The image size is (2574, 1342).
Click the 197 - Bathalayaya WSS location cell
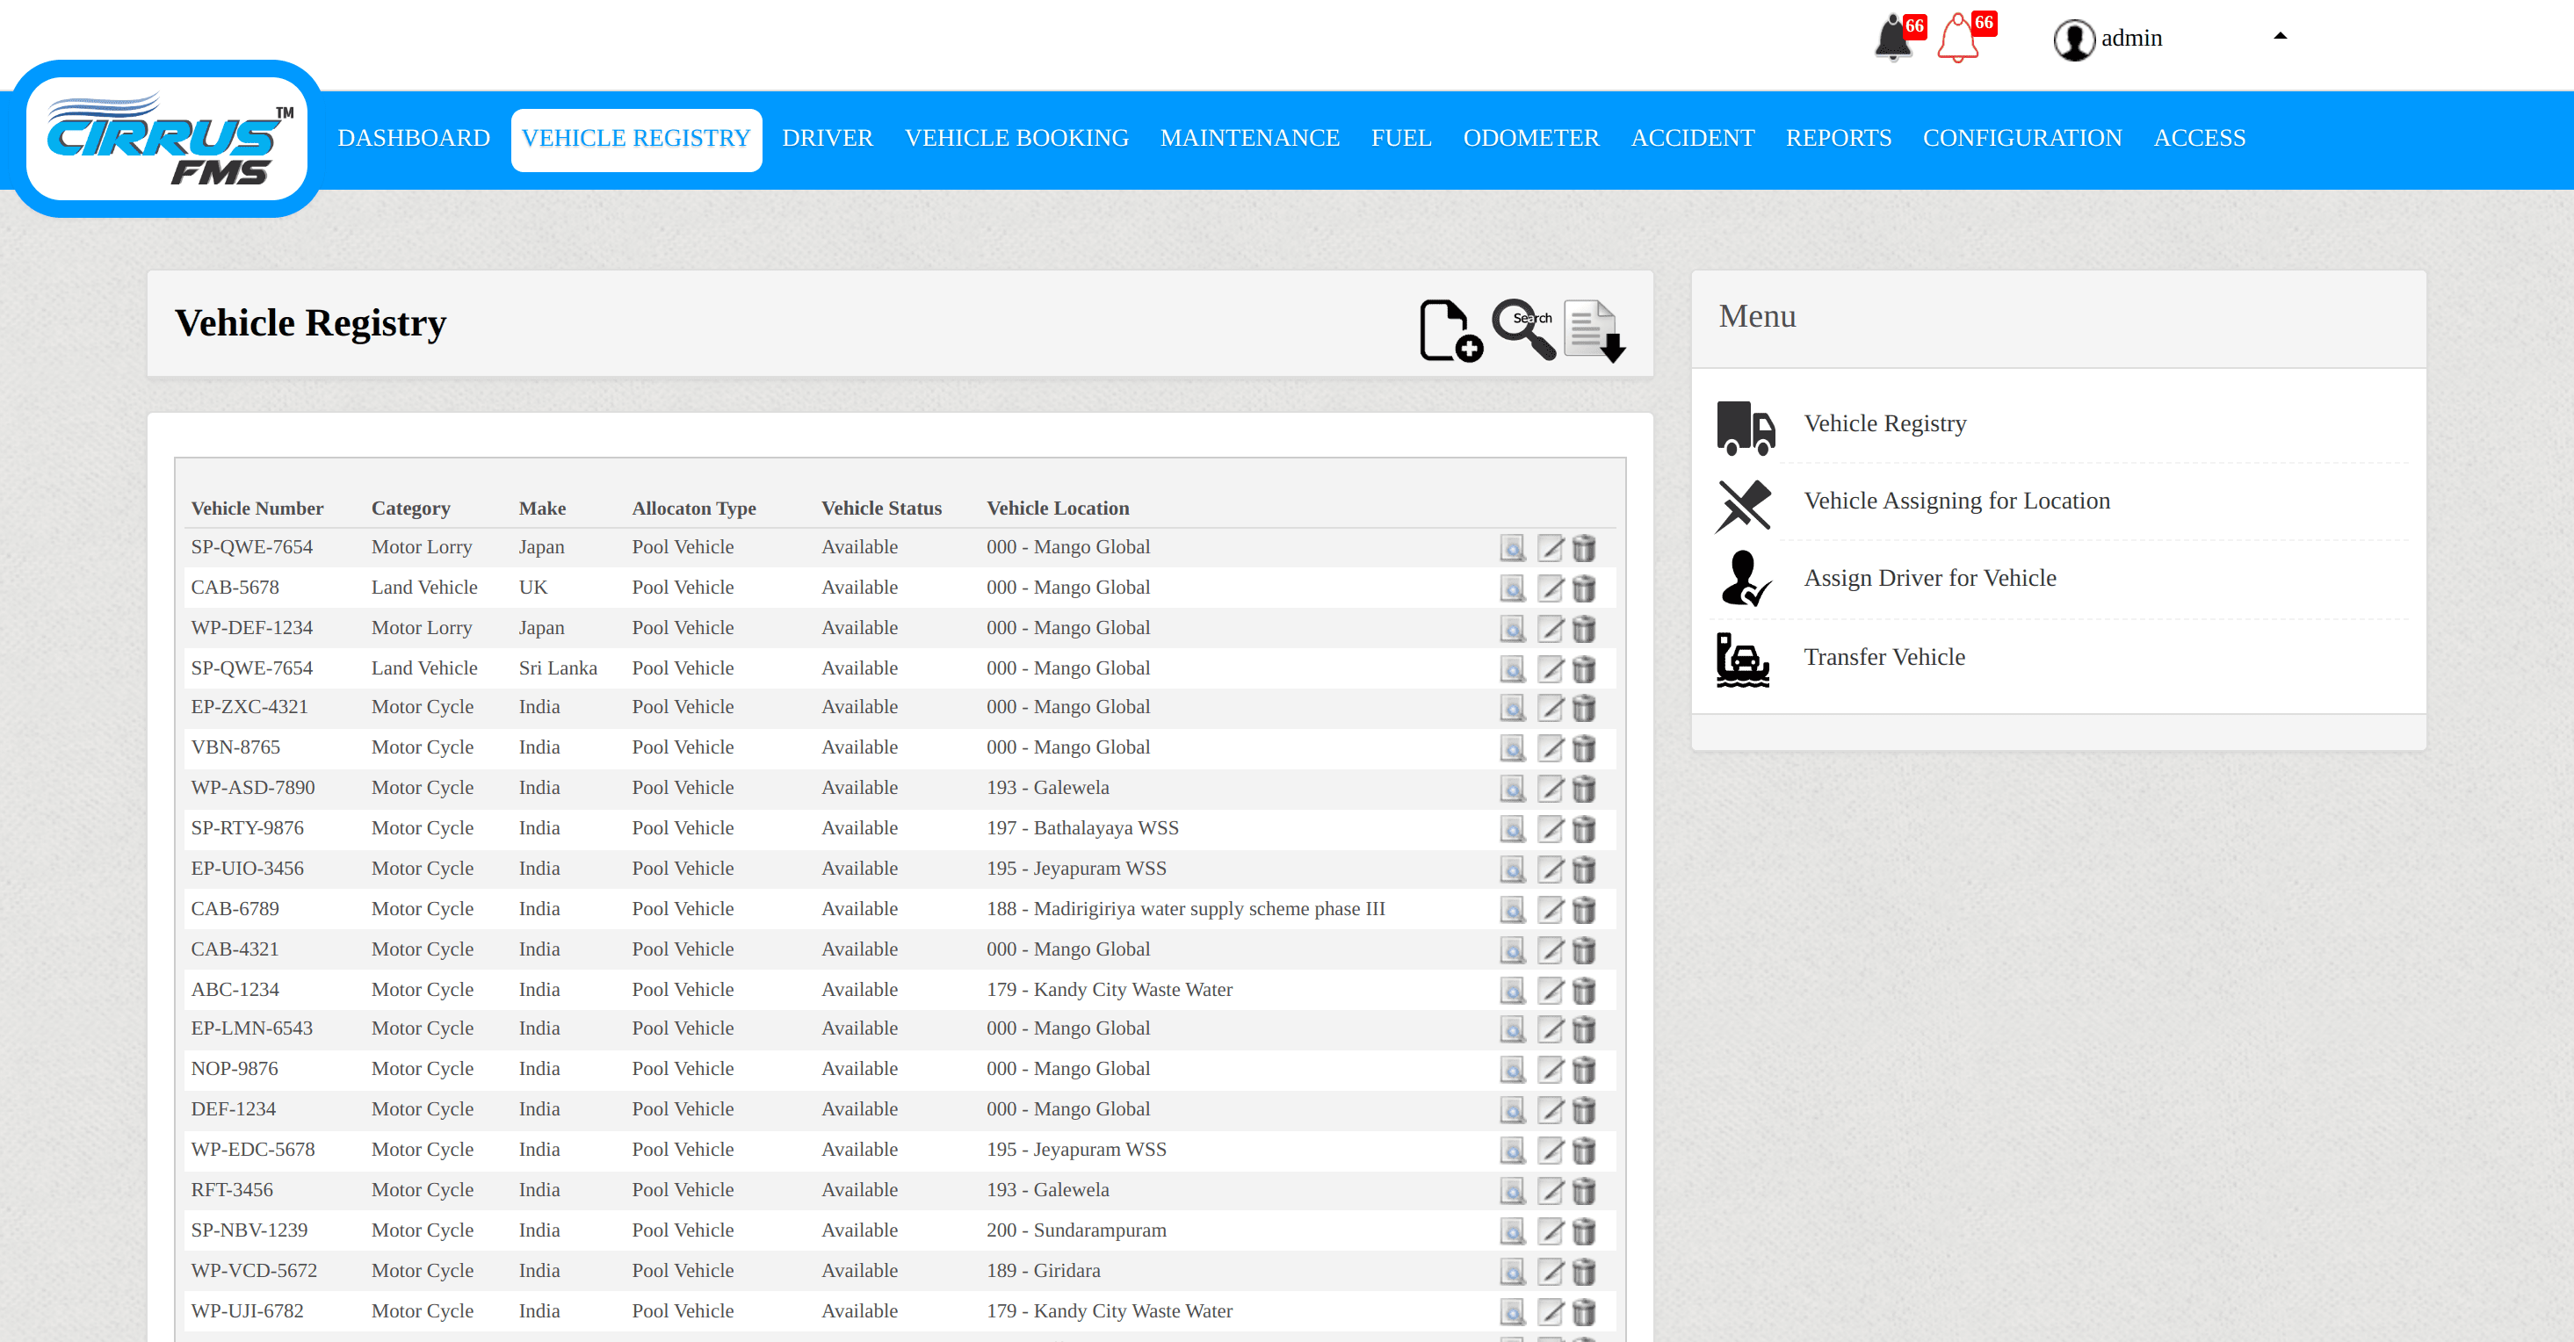pos(1082,827)
